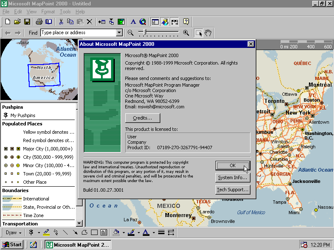The image size is (334, 250).
Task: Click the Arrow Style icon on Draw toolbar
Action: [x=171, y=232]
